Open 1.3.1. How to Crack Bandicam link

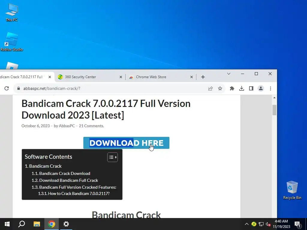pos(74,194)
